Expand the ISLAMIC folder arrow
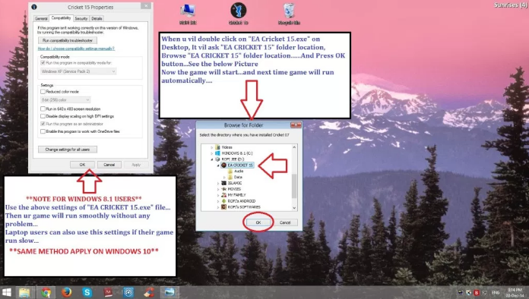Image resolution: width=529 pixels, height=299 pixels. 218,184
